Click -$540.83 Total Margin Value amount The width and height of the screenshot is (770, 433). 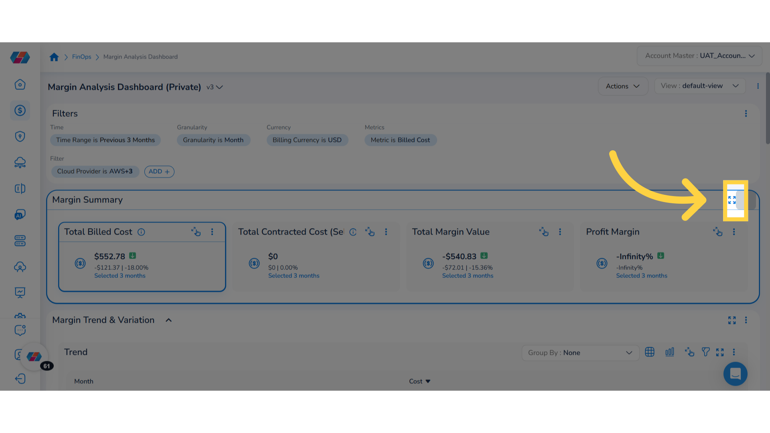pos(459,257)
